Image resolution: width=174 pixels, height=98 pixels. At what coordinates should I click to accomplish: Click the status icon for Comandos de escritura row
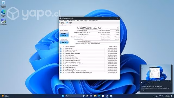61,62
